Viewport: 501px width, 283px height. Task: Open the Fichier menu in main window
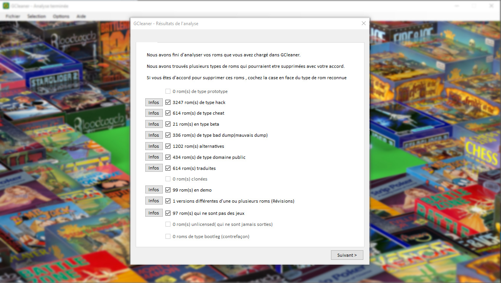(13, 16)
